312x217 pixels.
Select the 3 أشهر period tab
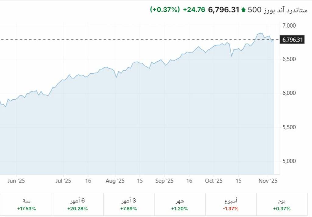pos(129,205)
